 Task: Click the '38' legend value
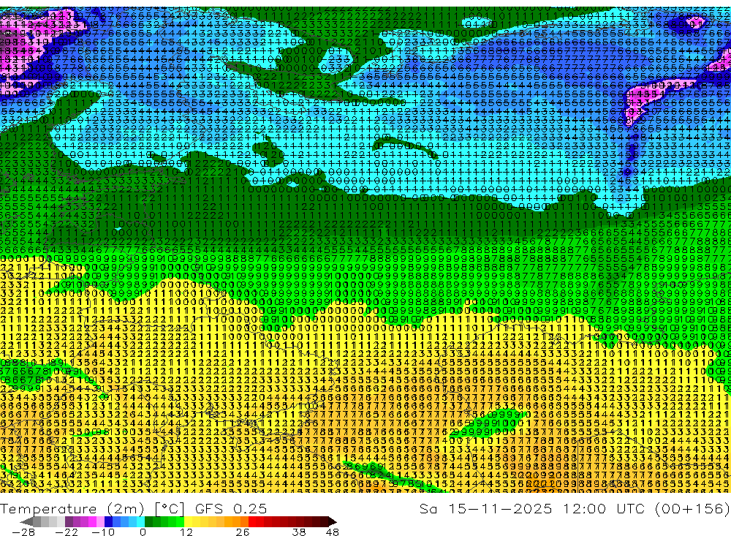tap(299, 532)
